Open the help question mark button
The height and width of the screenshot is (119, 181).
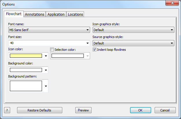pos(7,110)
